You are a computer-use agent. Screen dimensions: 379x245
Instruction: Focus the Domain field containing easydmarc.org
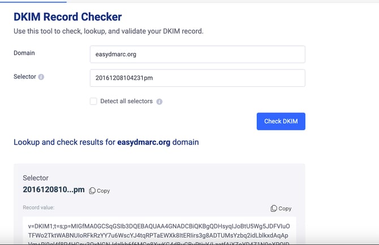pos(197,54)
